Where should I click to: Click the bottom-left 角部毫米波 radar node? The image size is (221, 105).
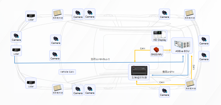coord(58,89)
